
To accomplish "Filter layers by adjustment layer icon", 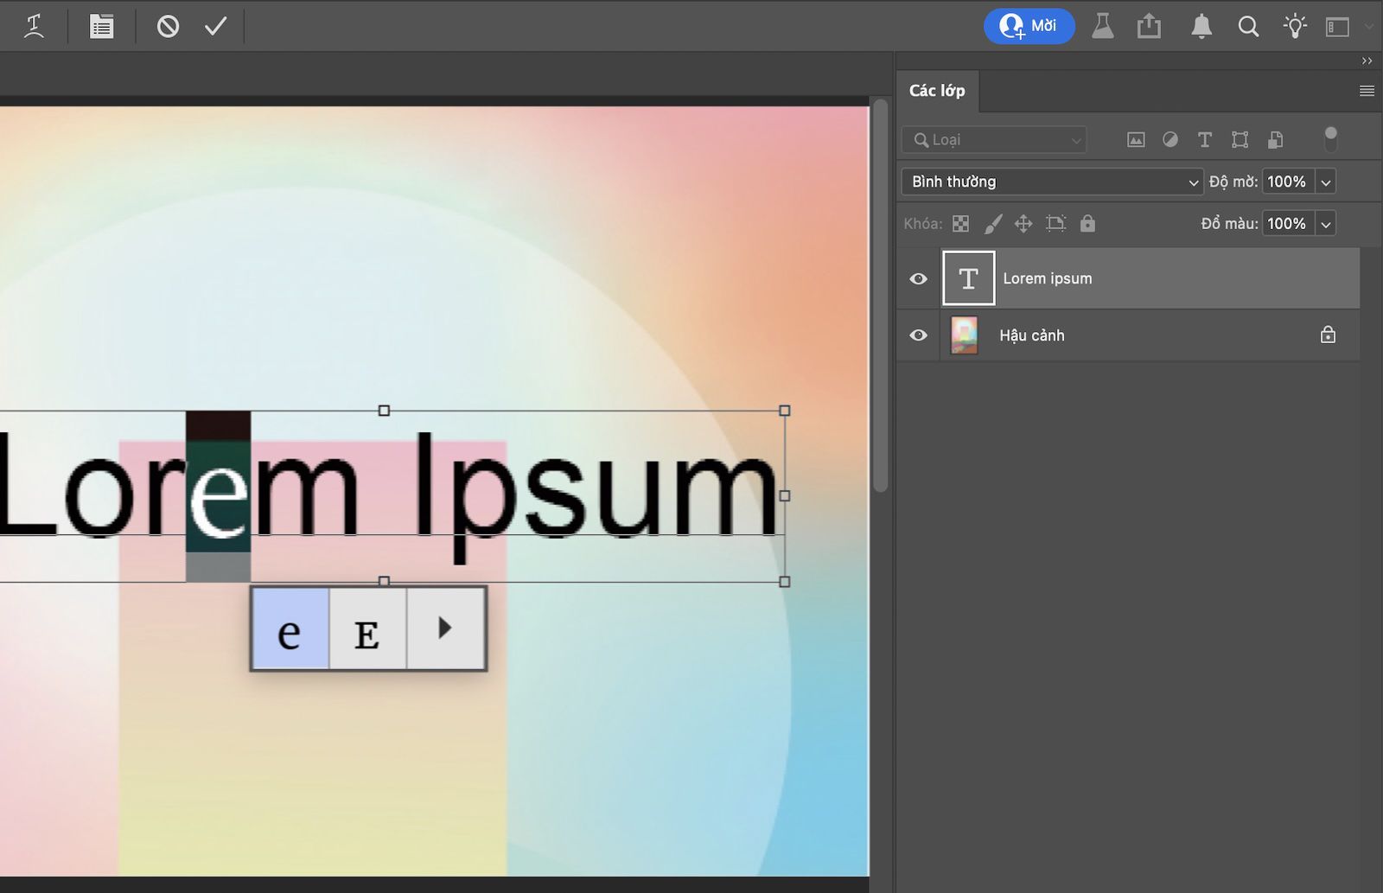I will click(1170, 139).
